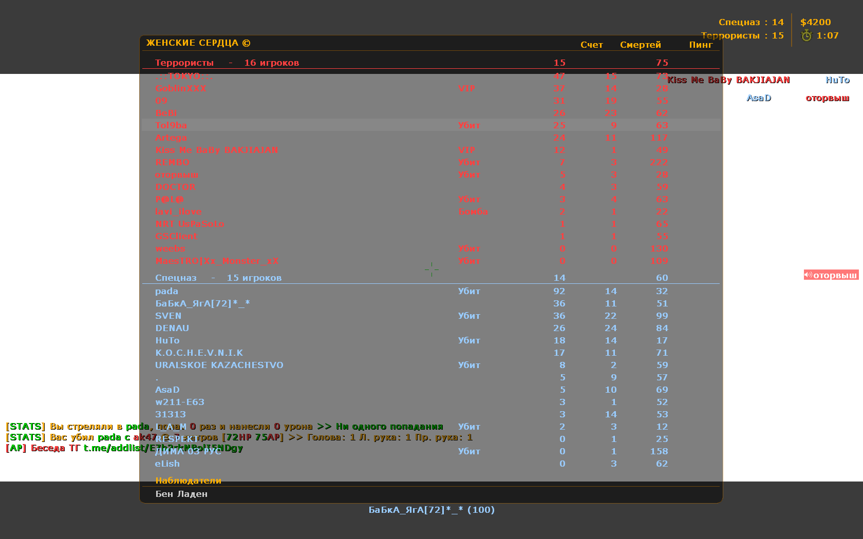Click player SVEN in Спецназ list
The image size is (863, 539).
pyautogui.click(x=168, y=316)
